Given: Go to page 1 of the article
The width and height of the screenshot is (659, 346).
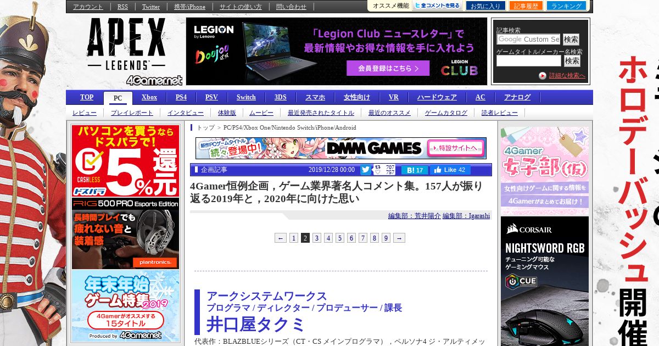Looking at the screenshot, I should pyautogui.click(x=294, y=238).
